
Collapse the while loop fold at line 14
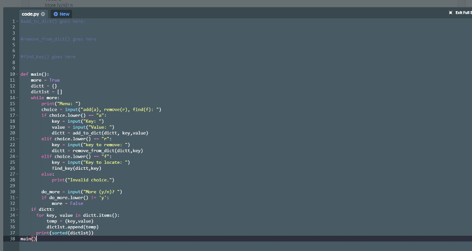point(17,98)
